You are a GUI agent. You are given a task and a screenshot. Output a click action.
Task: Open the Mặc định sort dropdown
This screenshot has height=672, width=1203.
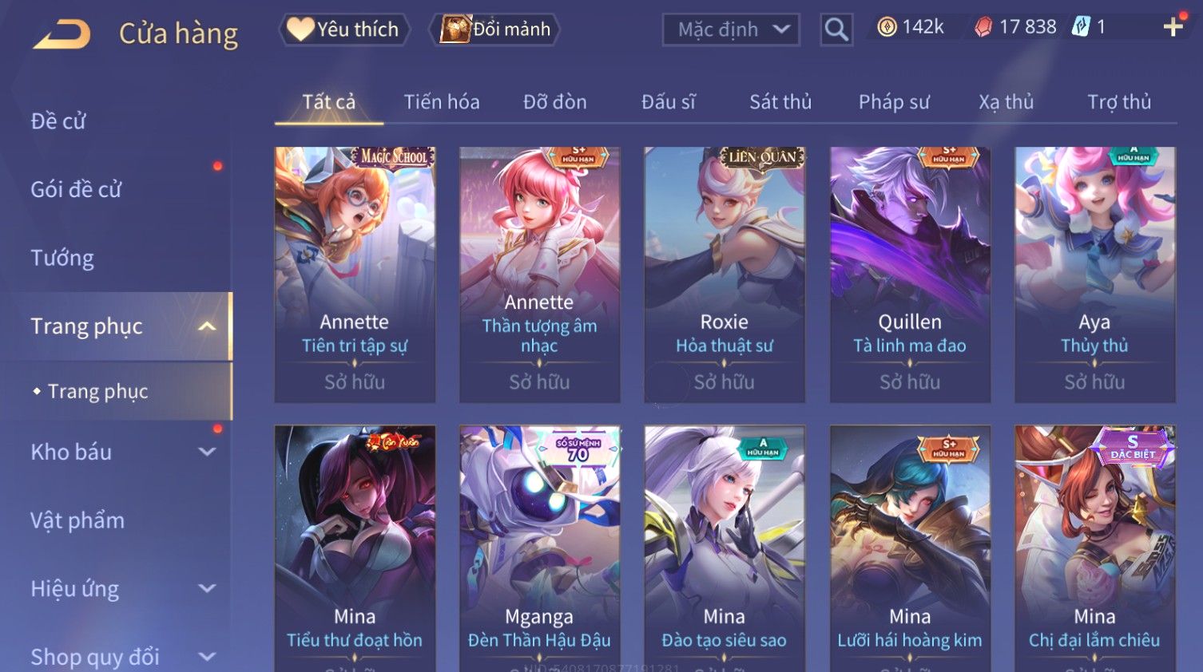tap(731, 30)
